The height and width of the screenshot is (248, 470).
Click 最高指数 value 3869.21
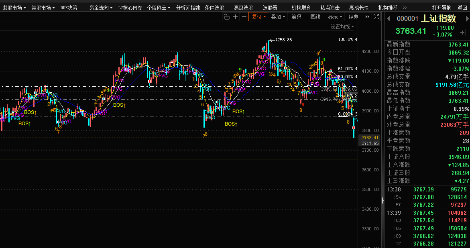pos(458,93)
